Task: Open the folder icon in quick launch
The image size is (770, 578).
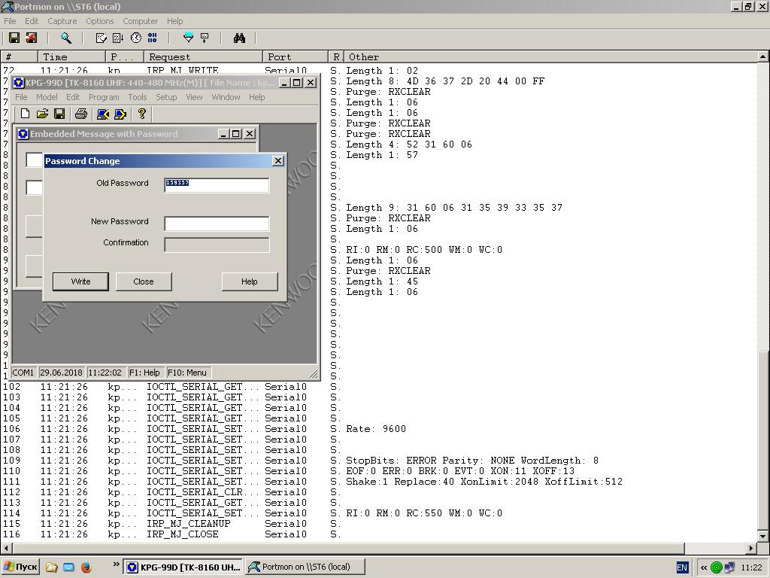Action: coord(52,567)
